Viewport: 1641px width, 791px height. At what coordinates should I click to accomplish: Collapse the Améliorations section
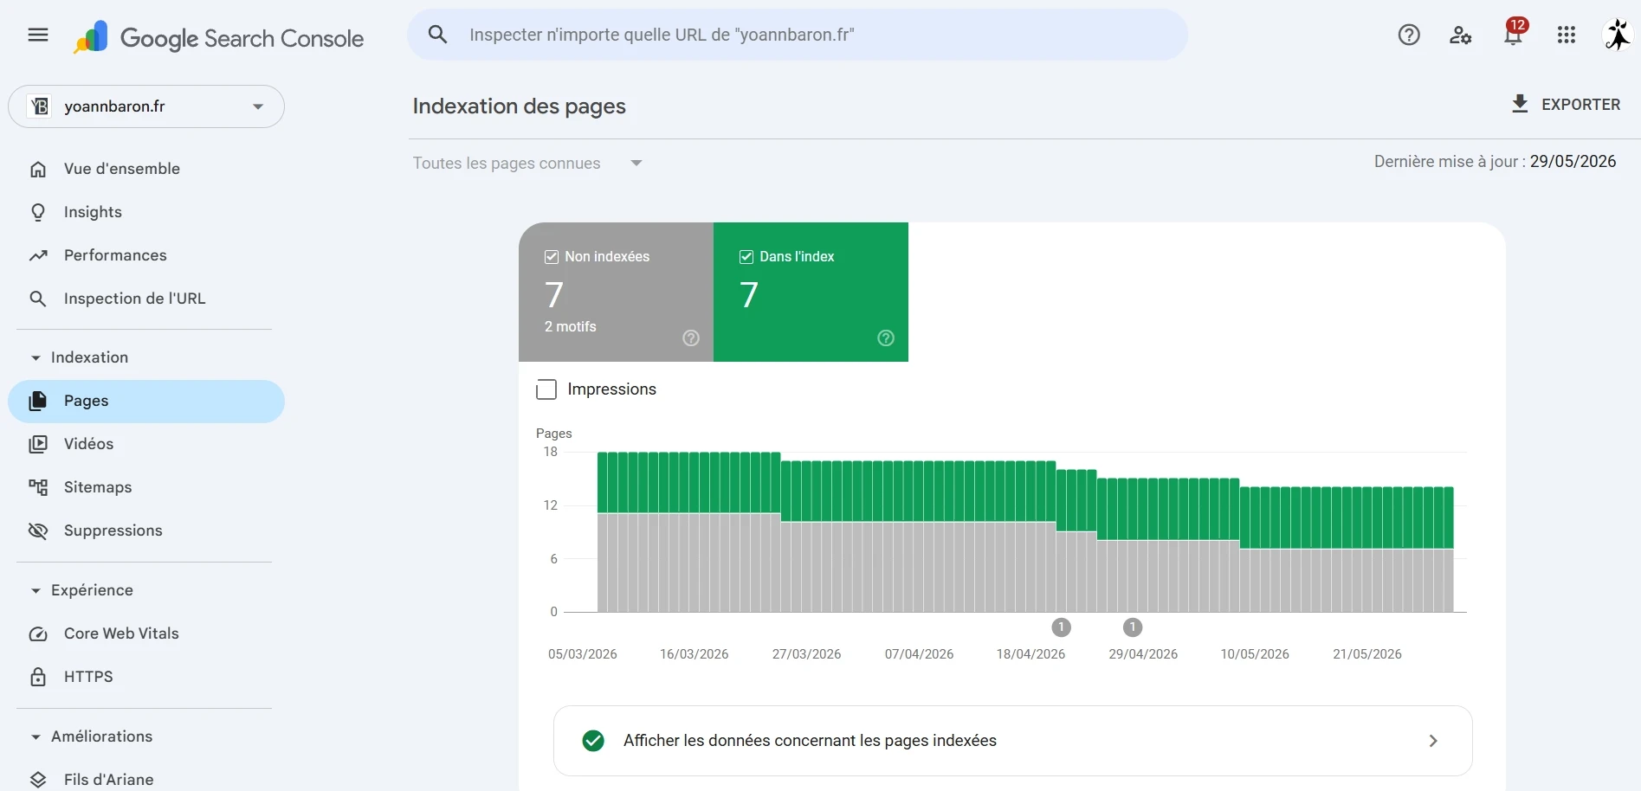(x=36, y=736)
